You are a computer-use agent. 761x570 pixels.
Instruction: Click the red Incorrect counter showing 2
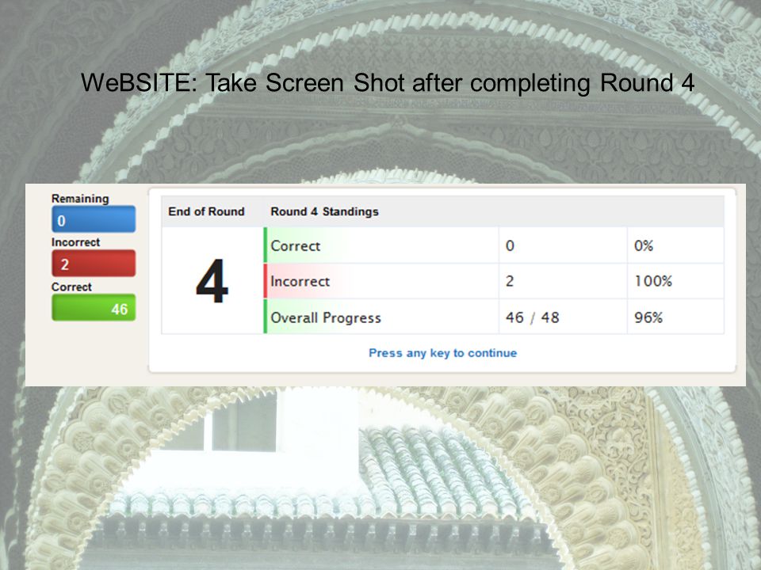pyautogui.click(x=94, y=263)
